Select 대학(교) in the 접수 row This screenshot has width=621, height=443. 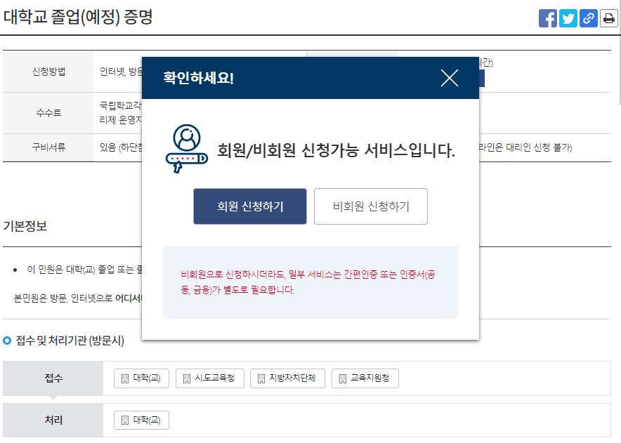coord(140,378)
